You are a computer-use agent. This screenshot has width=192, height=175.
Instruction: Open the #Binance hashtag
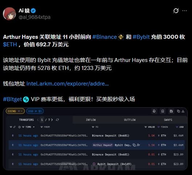[x=105, y=37]
